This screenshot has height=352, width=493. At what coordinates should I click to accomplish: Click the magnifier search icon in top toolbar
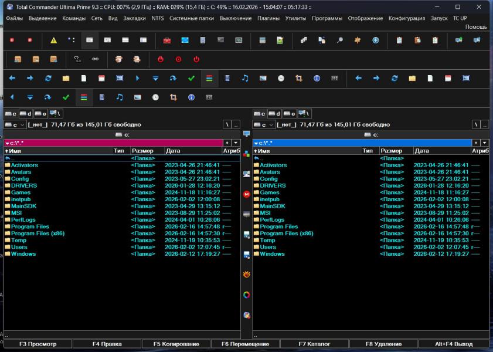(339, 40)
